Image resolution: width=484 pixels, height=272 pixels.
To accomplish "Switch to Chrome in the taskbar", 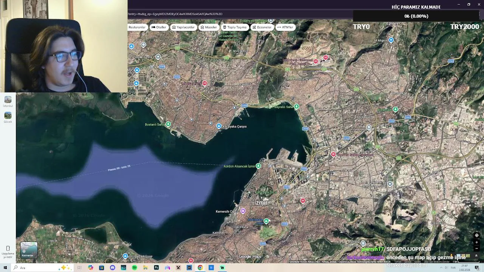I will [200, 267].
